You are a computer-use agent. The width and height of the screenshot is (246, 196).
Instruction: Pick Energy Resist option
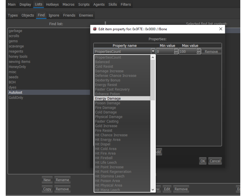(x=122, y=85)
